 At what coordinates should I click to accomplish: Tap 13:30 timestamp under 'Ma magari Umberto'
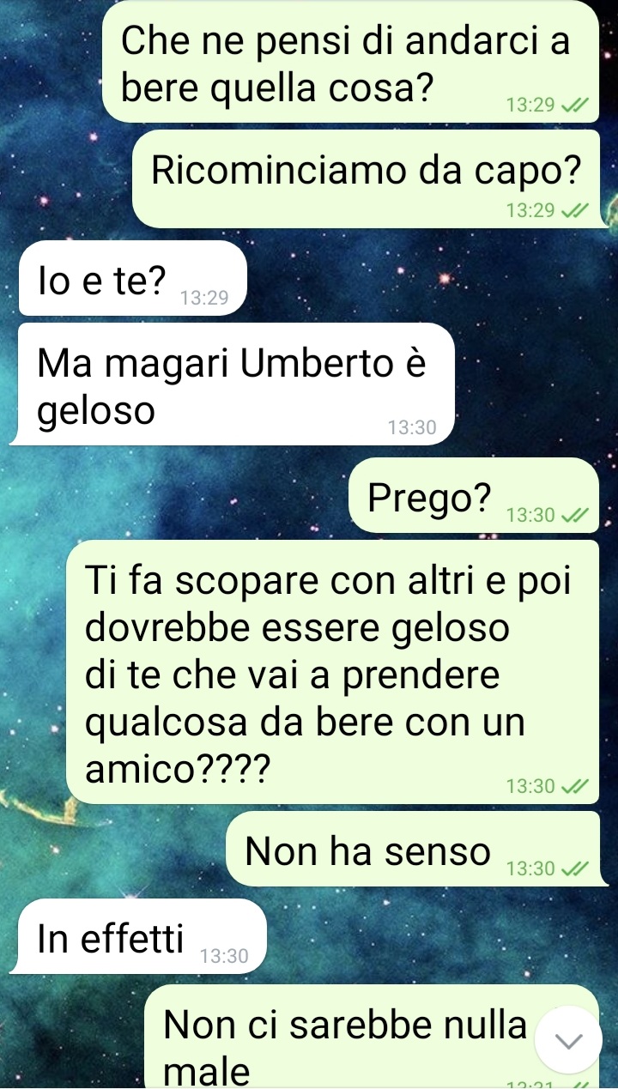point(412,427)
